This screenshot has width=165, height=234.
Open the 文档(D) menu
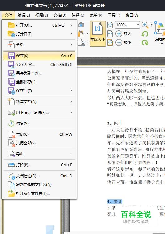click(x=60, y=15)
